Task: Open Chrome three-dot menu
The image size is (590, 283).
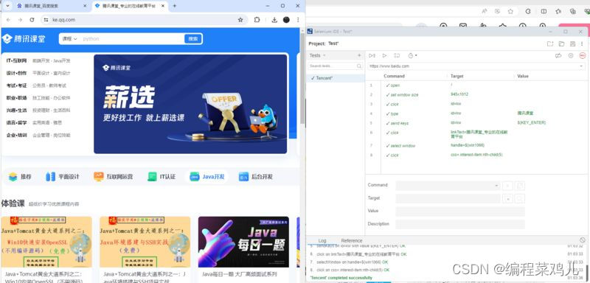Action: click(x=298, y=20)
